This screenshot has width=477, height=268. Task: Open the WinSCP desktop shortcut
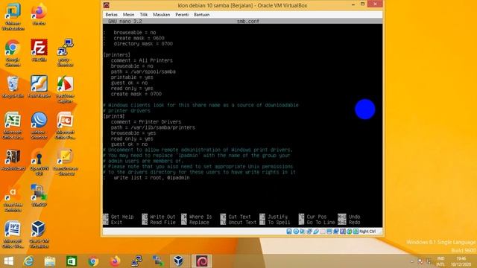39,196
